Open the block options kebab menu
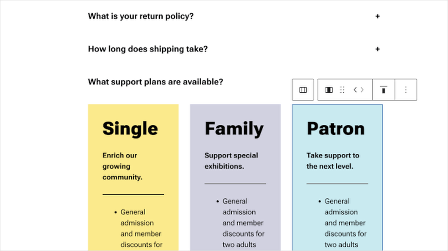This screenshot has width=448, height=251. (x=406, y=90)
